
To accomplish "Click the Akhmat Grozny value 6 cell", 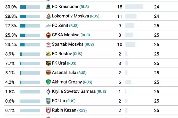I will [120, 82].
